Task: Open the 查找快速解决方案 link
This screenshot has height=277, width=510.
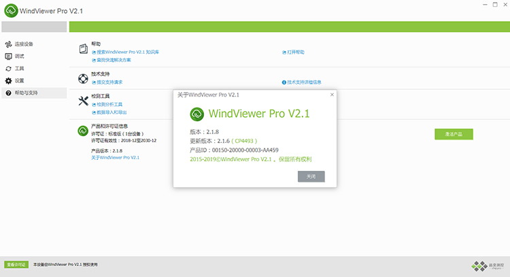Action: click(x=112, y=60)
